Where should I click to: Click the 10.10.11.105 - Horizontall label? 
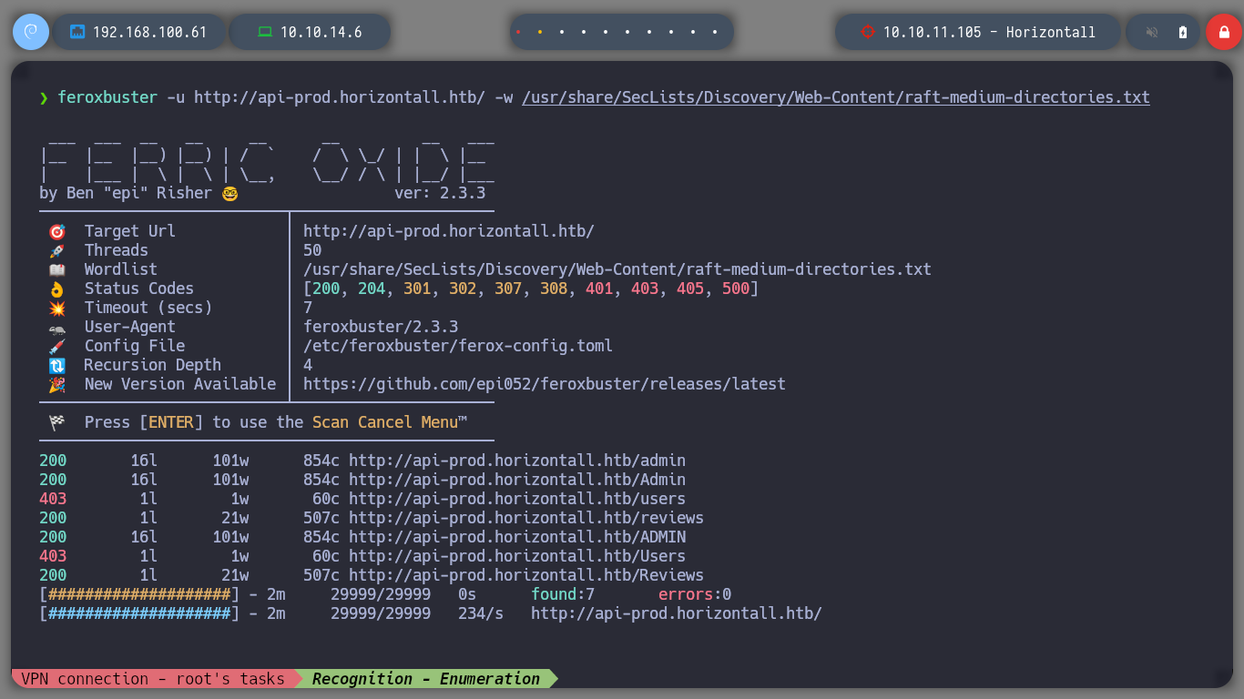[x=989, y=32]
